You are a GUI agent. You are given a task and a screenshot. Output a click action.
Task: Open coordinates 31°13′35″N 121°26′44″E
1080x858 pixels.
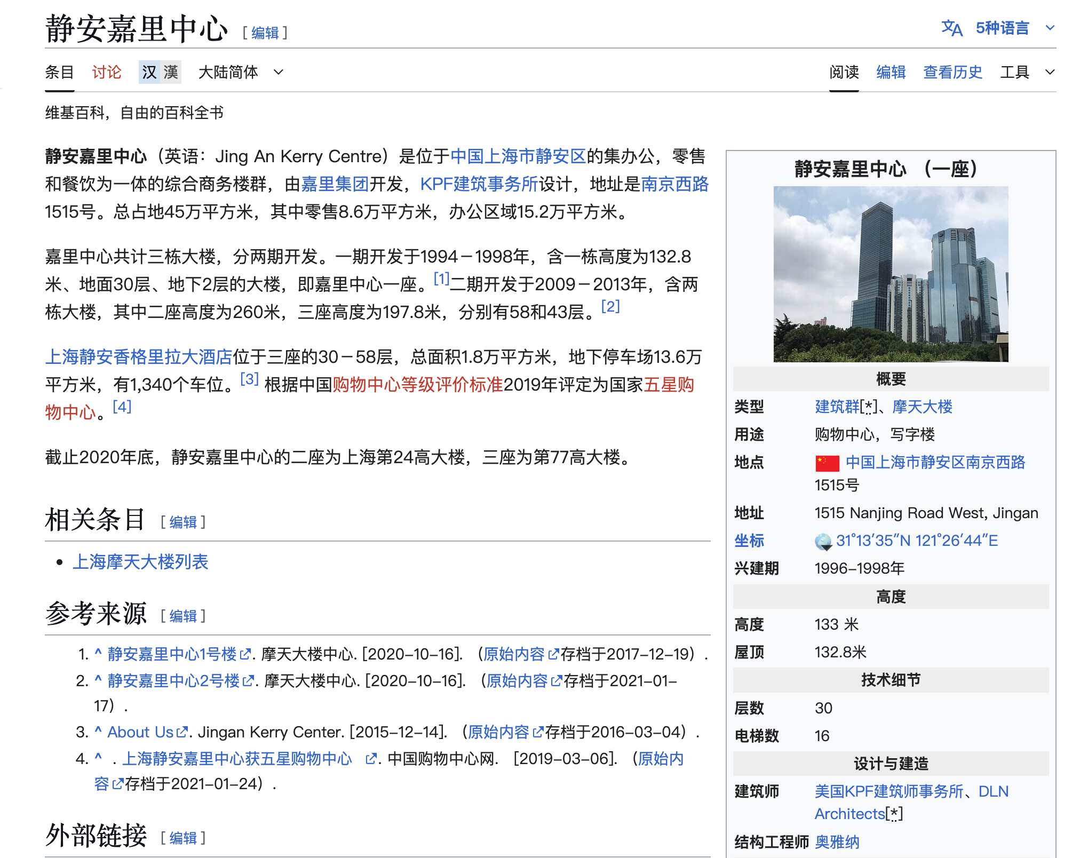[917, 541]
